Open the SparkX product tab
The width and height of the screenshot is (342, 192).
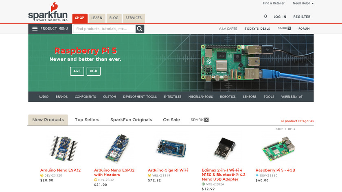tap(199, 120)
